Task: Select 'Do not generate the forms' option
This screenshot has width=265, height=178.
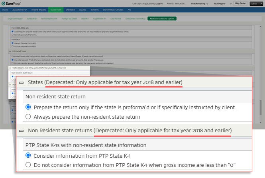Action: (12, 35)
